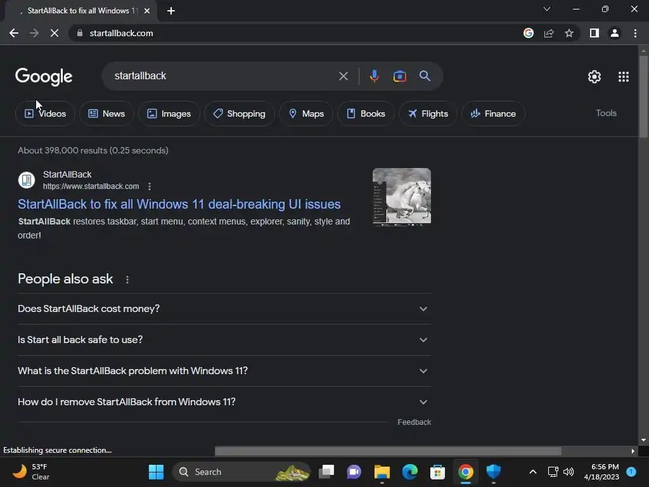Expand StartAllBack problem with Windows 11 question
This screenshot has height=487, width=649.
pos(224,371)
